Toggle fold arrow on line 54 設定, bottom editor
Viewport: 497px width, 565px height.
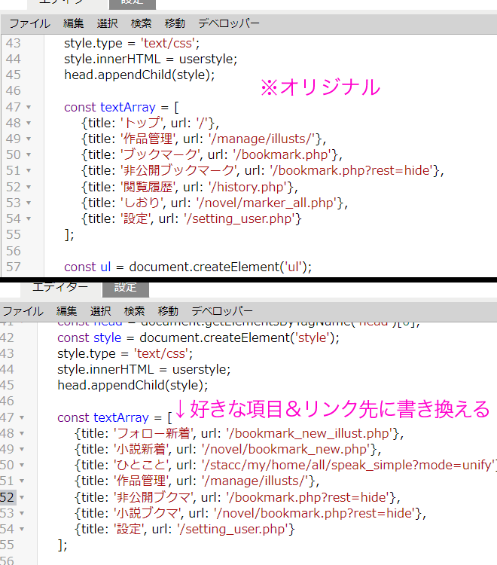click(22, 530)
